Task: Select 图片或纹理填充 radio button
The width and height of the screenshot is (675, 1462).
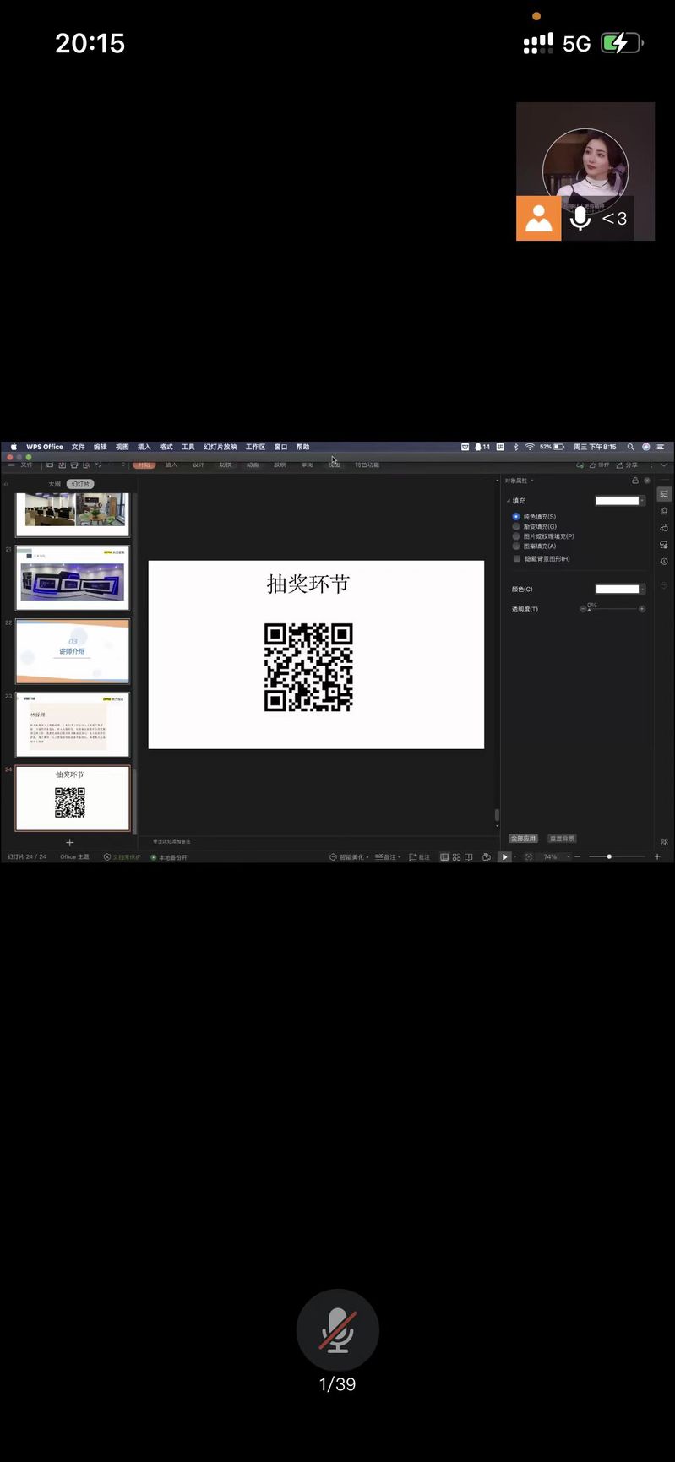Action: point(516,536)
